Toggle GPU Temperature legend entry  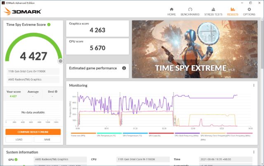135,135
